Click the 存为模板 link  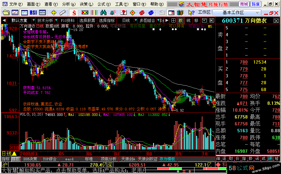(x=167, y=159)
